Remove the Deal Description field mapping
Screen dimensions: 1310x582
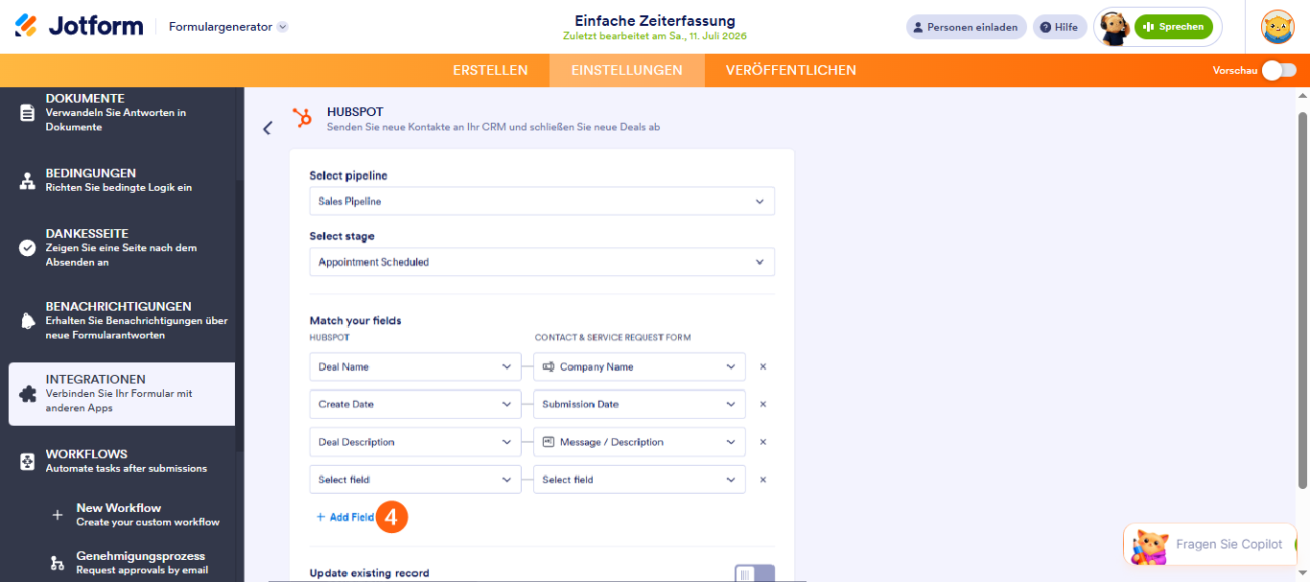[763, 442]
